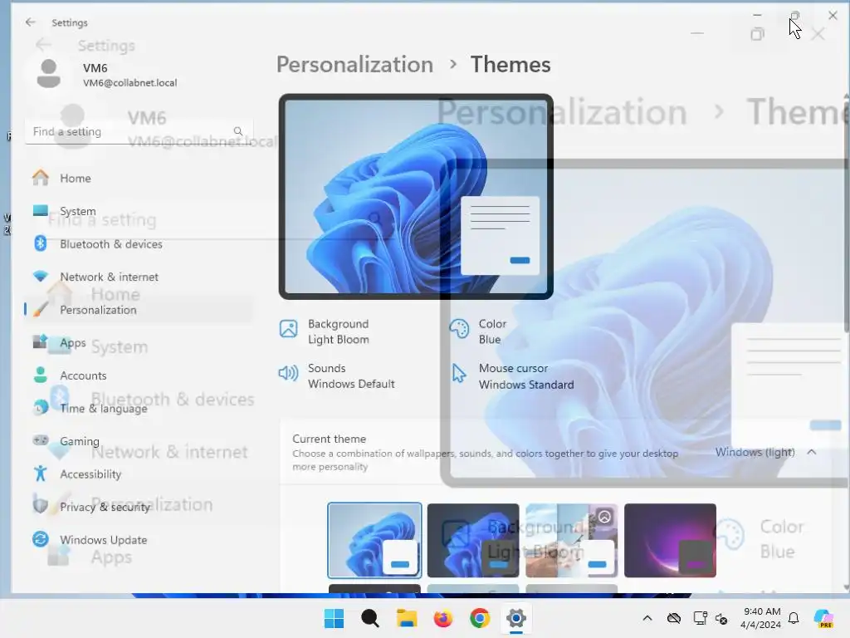Click the Settings gear on the taskbar

point(516,618)
